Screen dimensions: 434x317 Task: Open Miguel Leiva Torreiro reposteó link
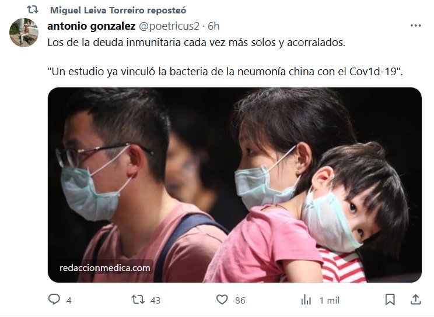[x=118, y=10]
